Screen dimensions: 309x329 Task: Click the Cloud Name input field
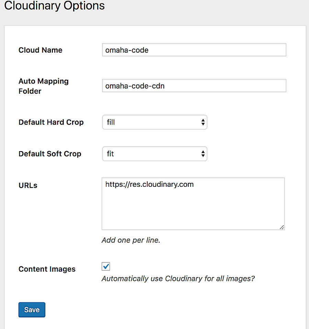point(194,50)
